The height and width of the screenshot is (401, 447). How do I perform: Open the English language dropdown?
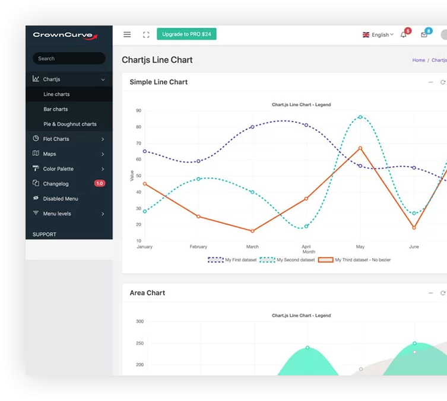coord(378,35)
